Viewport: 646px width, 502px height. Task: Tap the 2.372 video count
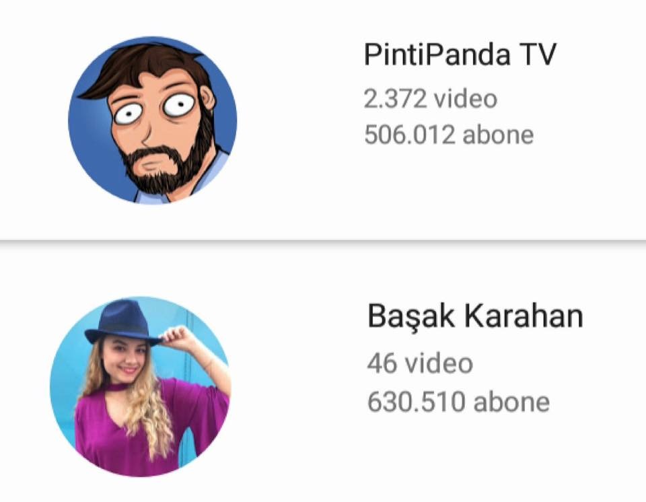(431, 99)
